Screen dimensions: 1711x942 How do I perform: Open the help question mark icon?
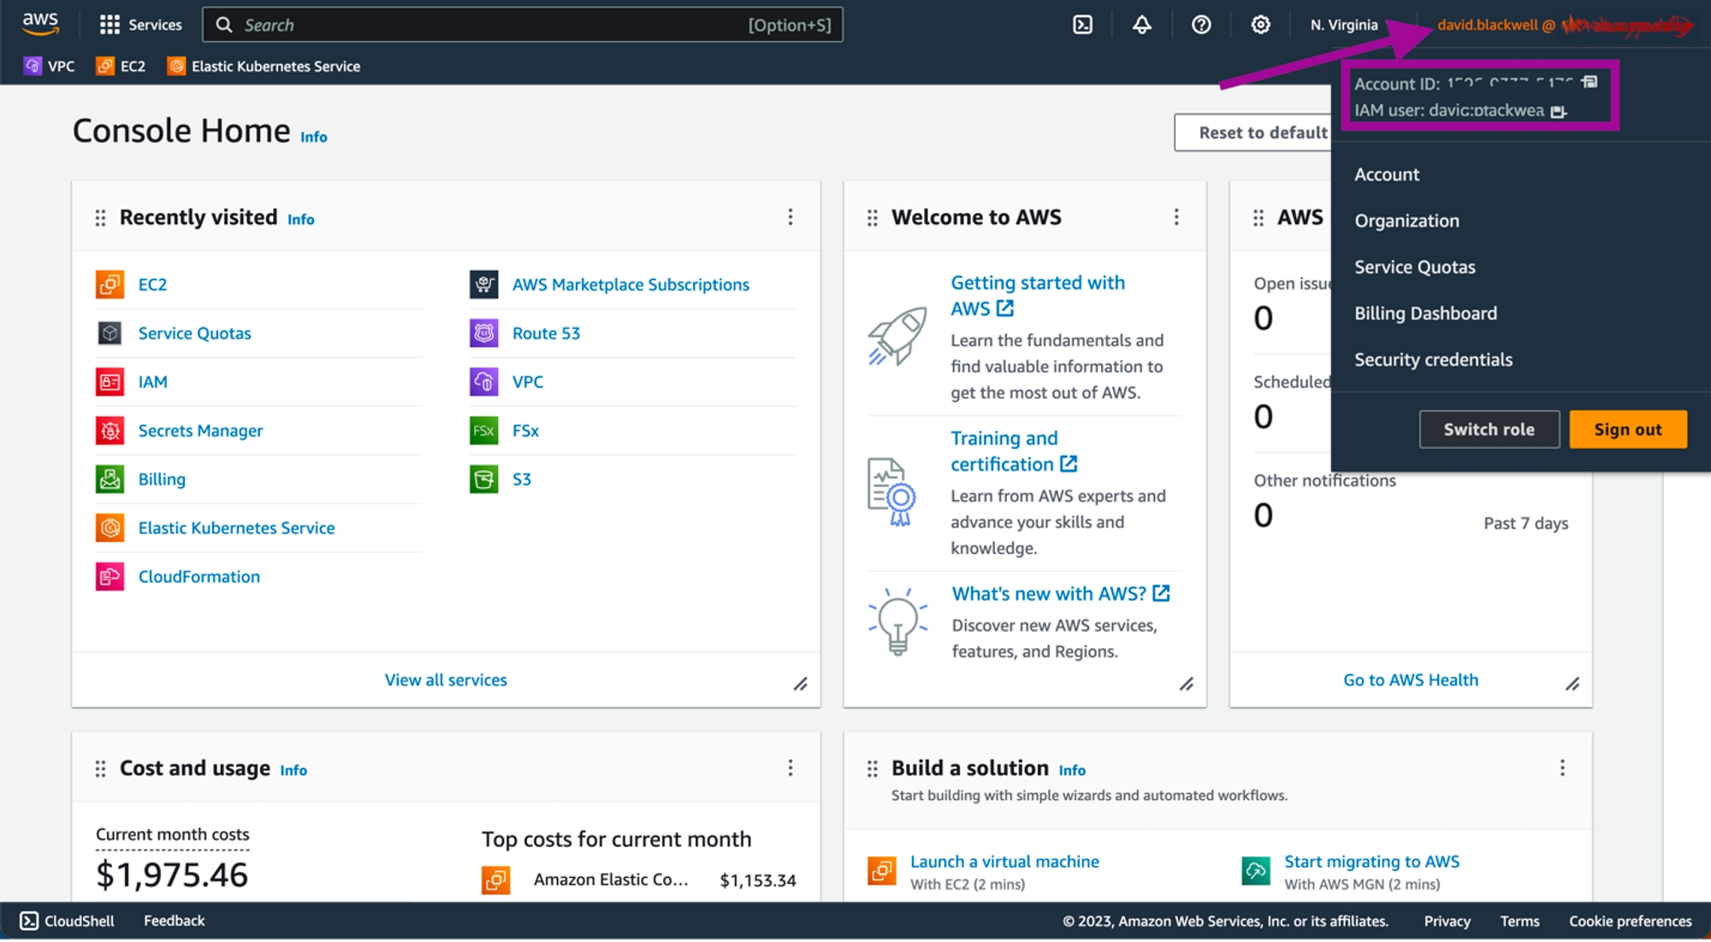(1201, 25)
